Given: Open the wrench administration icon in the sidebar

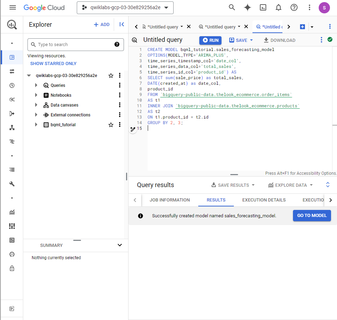Looking at the screenshot, I should click(12, 184).
